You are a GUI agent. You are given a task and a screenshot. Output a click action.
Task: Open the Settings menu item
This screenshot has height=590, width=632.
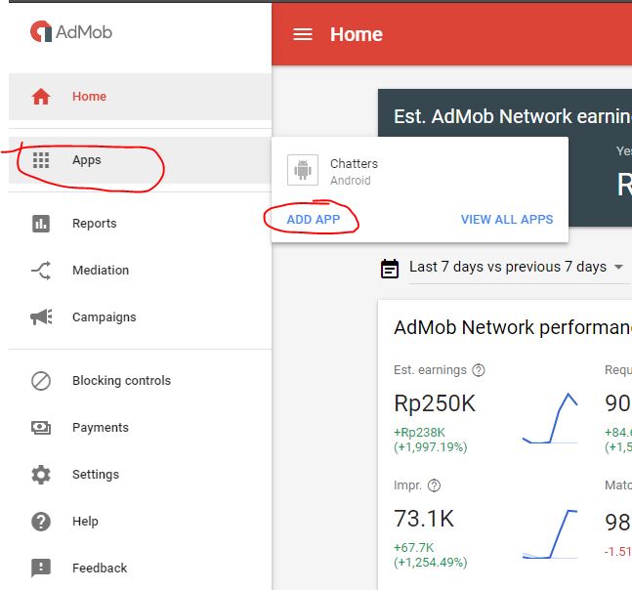click(x=140, y=475)
